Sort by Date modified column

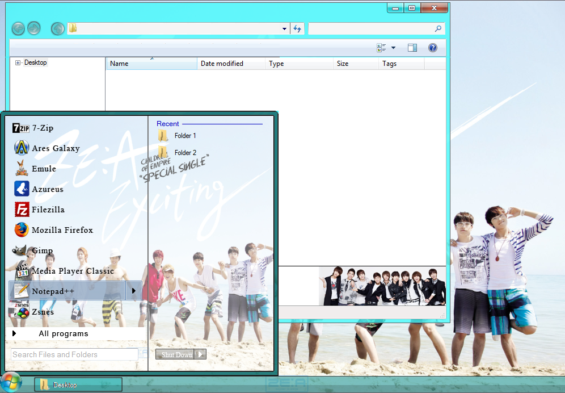[231, 64]
